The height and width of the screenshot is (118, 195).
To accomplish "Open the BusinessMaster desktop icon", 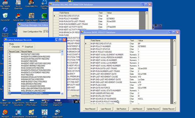I will coord(18,113).
